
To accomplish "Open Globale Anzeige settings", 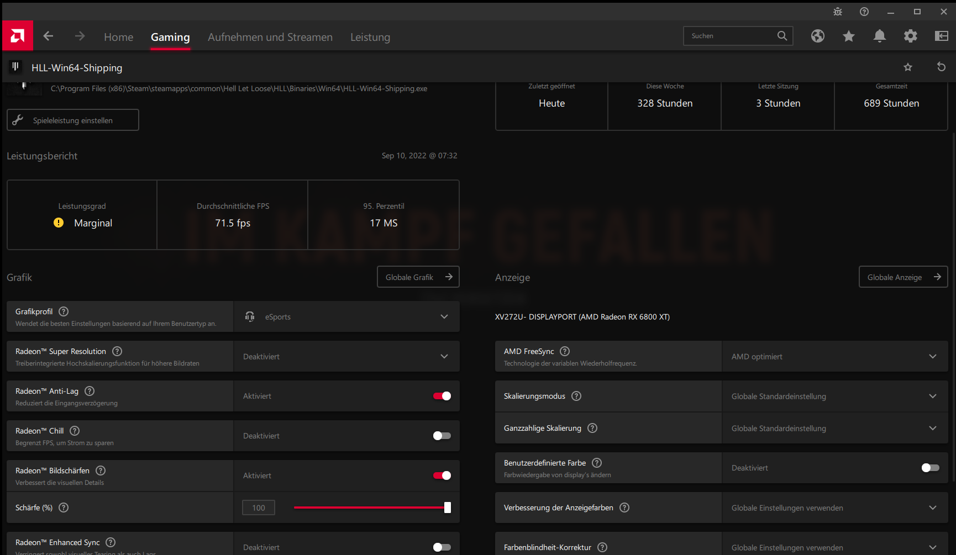I will 904,277.
